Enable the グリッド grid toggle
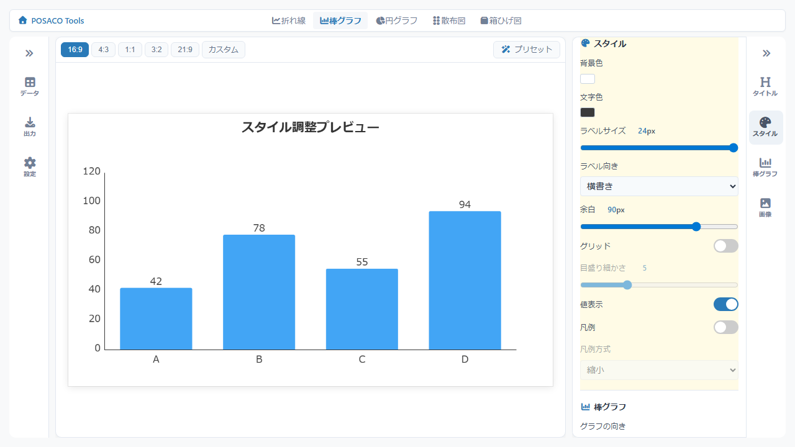This screenshot has height=447, width=795. point(725,246)
